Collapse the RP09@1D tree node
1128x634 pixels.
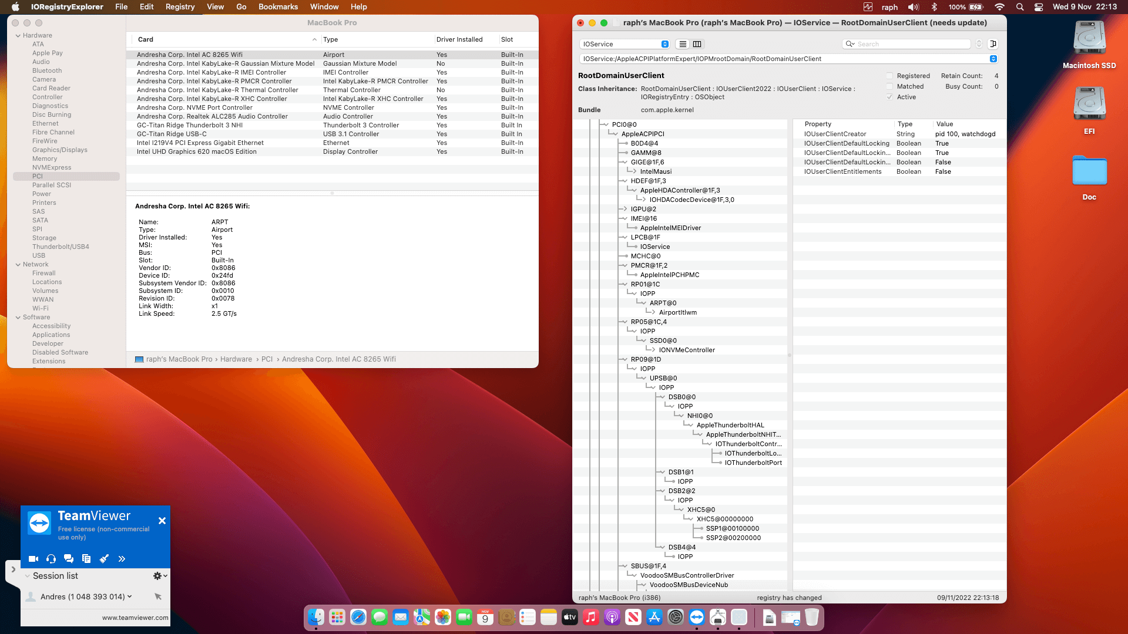[625, 359]
